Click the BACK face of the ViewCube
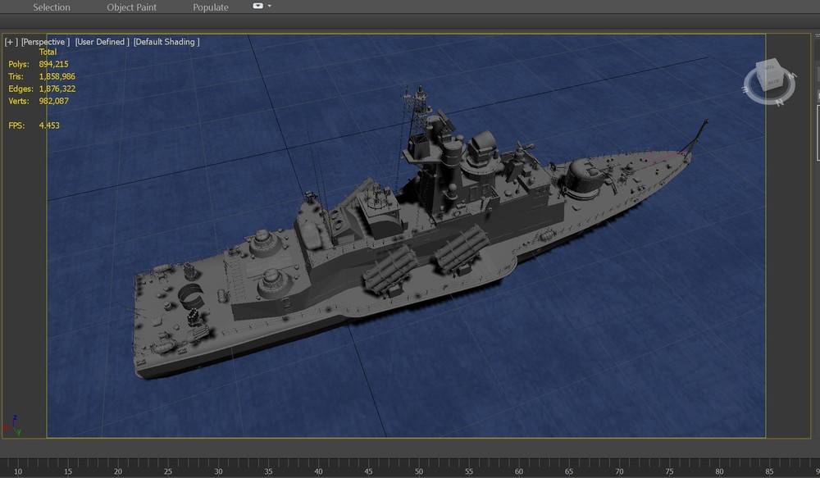Viewport: 820px width, 478px height. click(773, 81)
